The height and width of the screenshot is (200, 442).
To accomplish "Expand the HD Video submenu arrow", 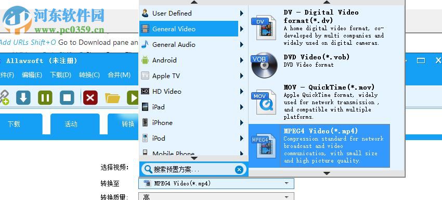I will click(242, 92).
